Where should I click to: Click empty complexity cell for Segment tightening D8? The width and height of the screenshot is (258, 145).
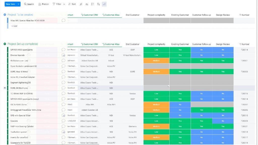[156, 83]
